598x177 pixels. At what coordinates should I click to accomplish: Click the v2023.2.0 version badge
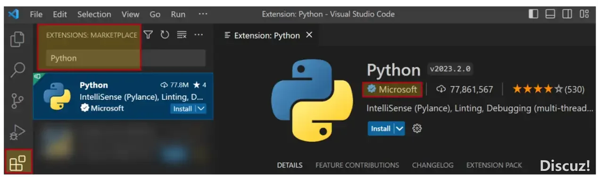pos(450,69)
